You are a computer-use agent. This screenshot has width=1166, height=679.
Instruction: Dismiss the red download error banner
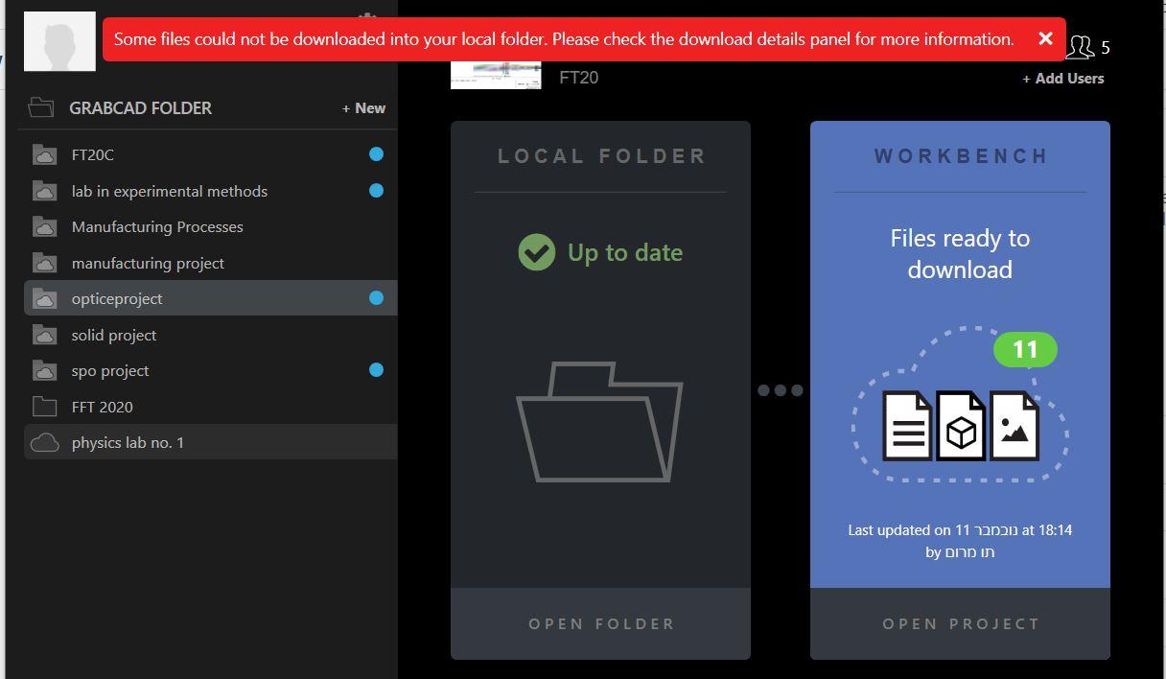point(1045,38)
